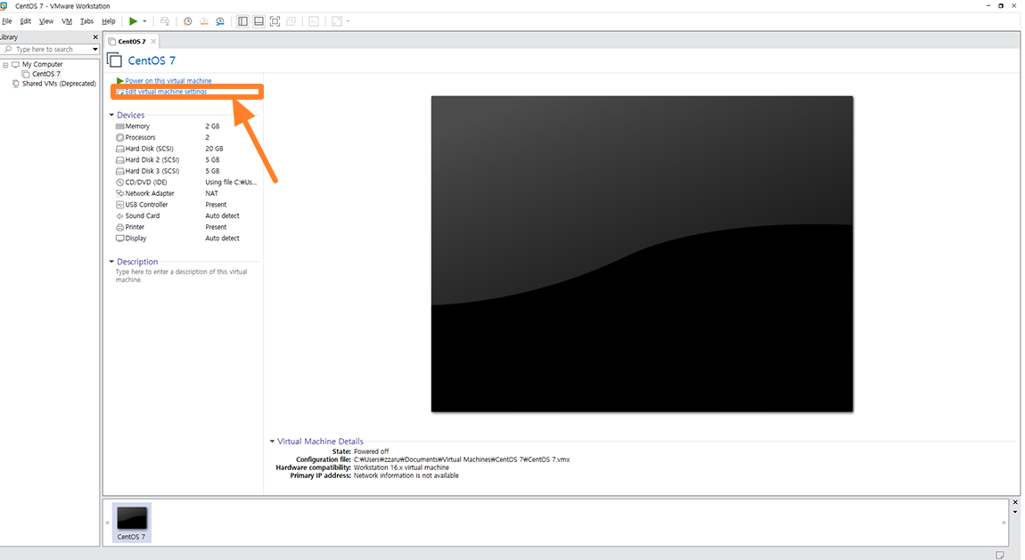
Task: Open the library search dropdown arrow
Action: click(x=94, y=49)
